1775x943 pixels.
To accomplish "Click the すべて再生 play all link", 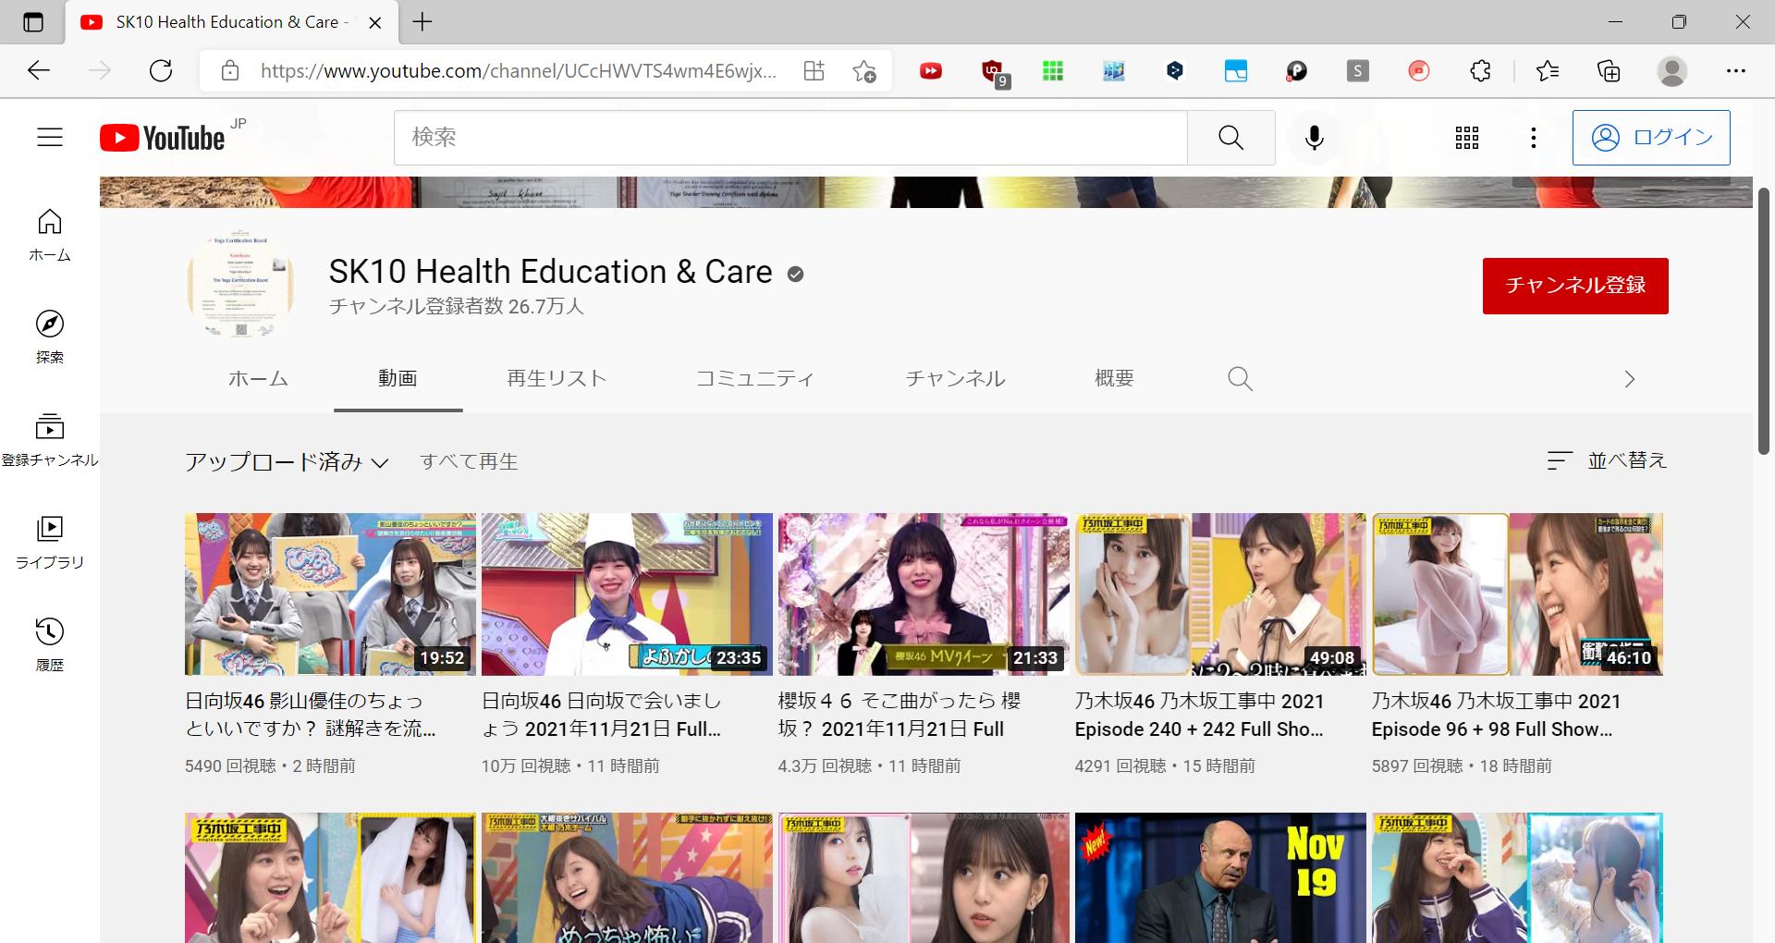I will 469,461.
